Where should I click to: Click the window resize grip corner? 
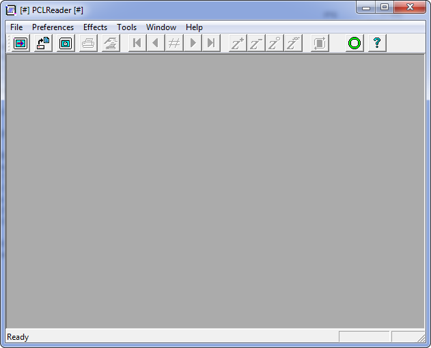[x=421, y=338]
